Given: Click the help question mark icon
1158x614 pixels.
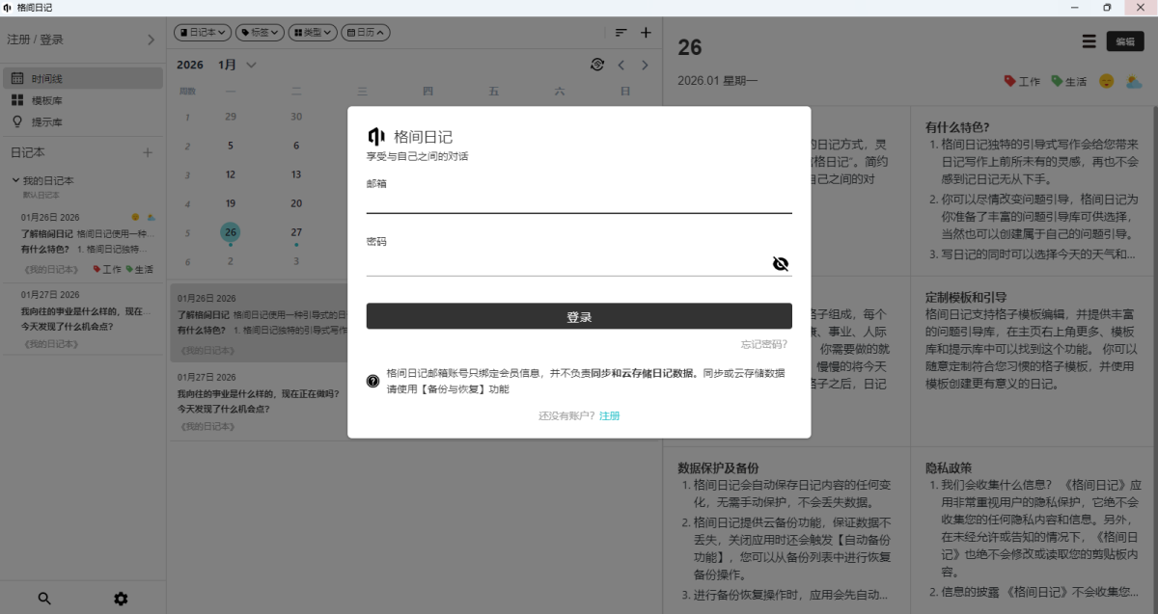Looking at the screenshot, I should tap(373, 382).
